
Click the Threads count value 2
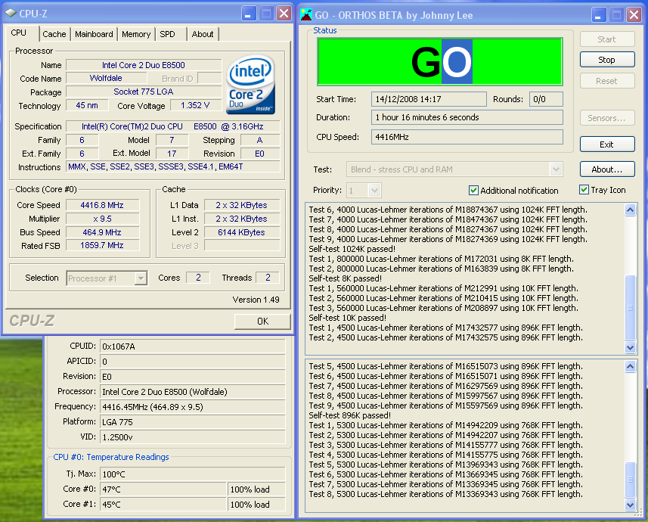pyautogui.click(x=268, y=278)
